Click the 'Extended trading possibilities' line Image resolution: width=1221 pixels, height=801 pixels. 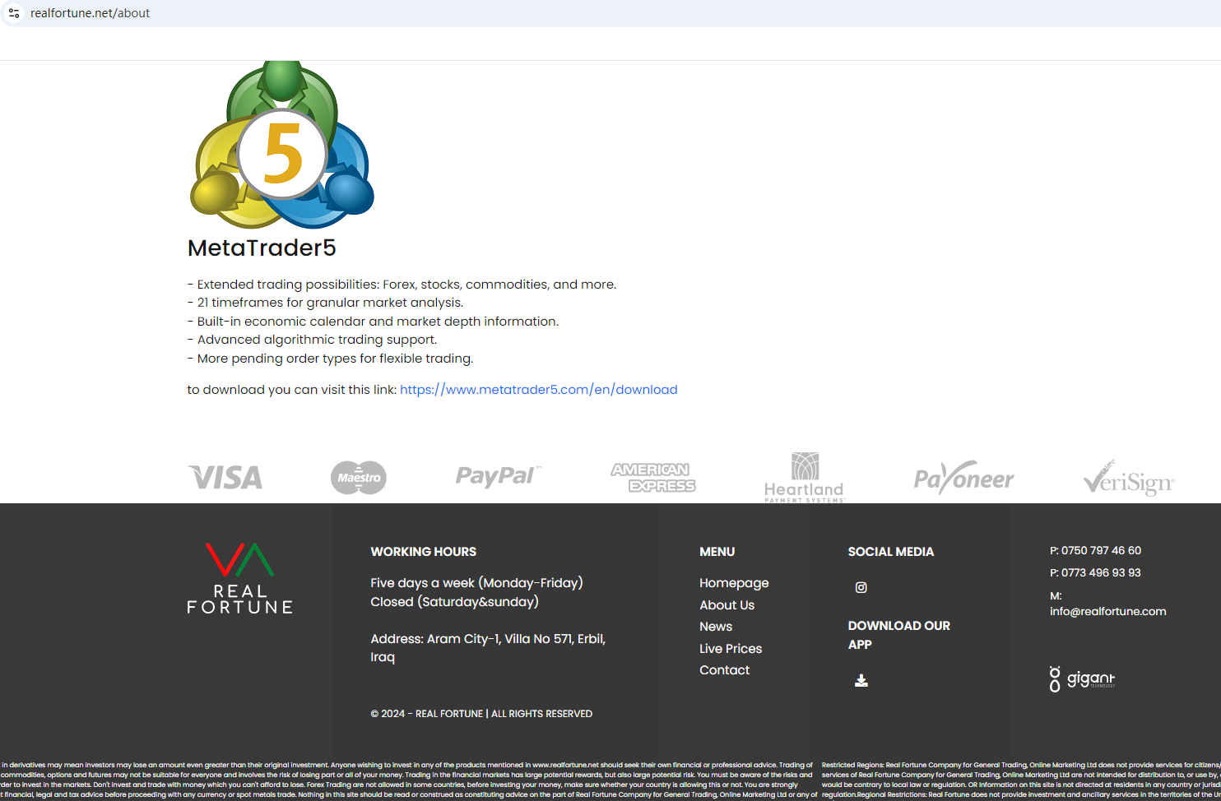pos(402,285)
